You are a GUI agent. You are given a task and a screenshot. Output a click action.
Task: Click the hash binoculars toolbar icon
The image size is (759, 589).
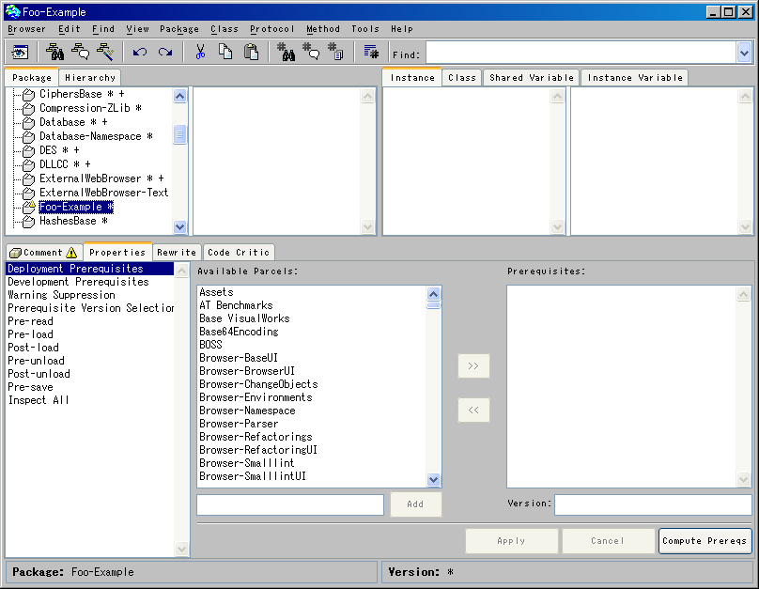tap(287, 52)
